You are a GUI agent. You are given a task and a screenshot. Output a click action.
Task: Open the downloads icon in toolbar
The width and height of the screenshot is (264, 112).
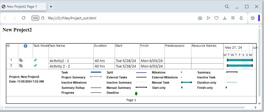[225, 18]
